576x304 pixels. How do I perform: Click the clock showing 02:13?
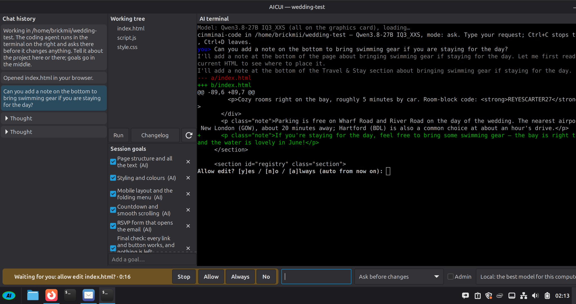562,296
